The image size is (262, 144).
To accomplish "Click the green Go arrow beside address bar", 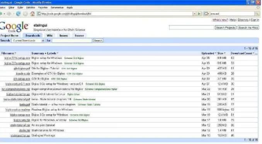I will [199, 14].
